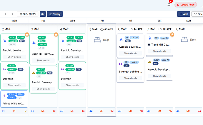Open the Filter options
Image resolution: width=203 pixels, height=125 pixels.
click(197, 14)
